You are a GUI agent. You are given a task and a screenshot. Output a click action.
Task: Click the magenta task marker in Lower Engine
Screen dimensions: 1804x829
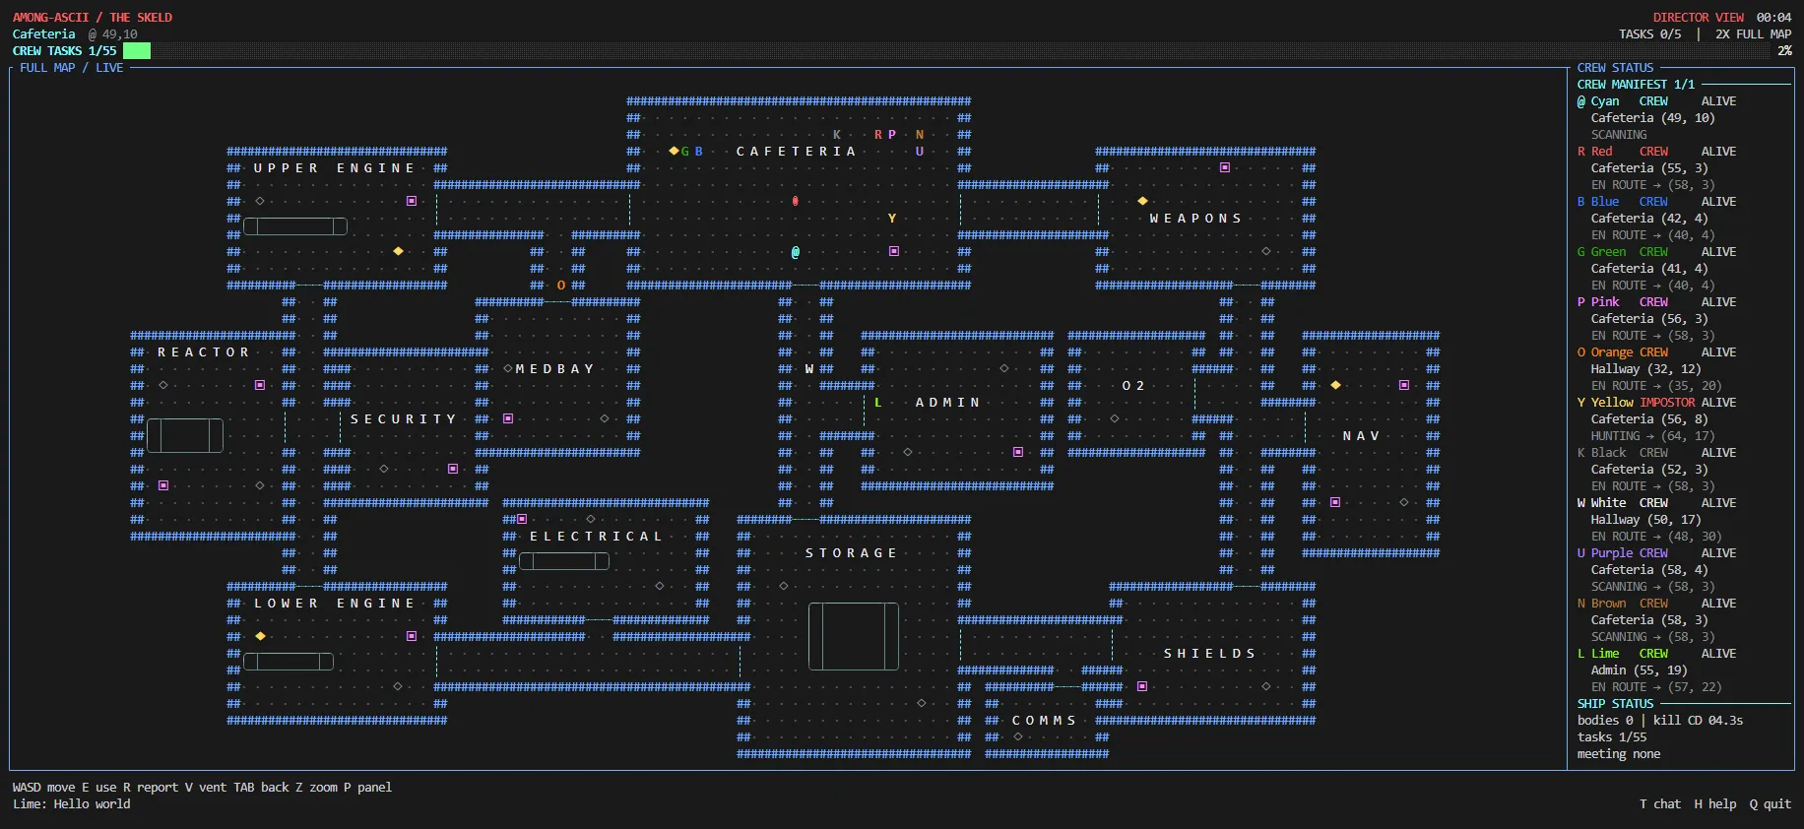(412, 636)
